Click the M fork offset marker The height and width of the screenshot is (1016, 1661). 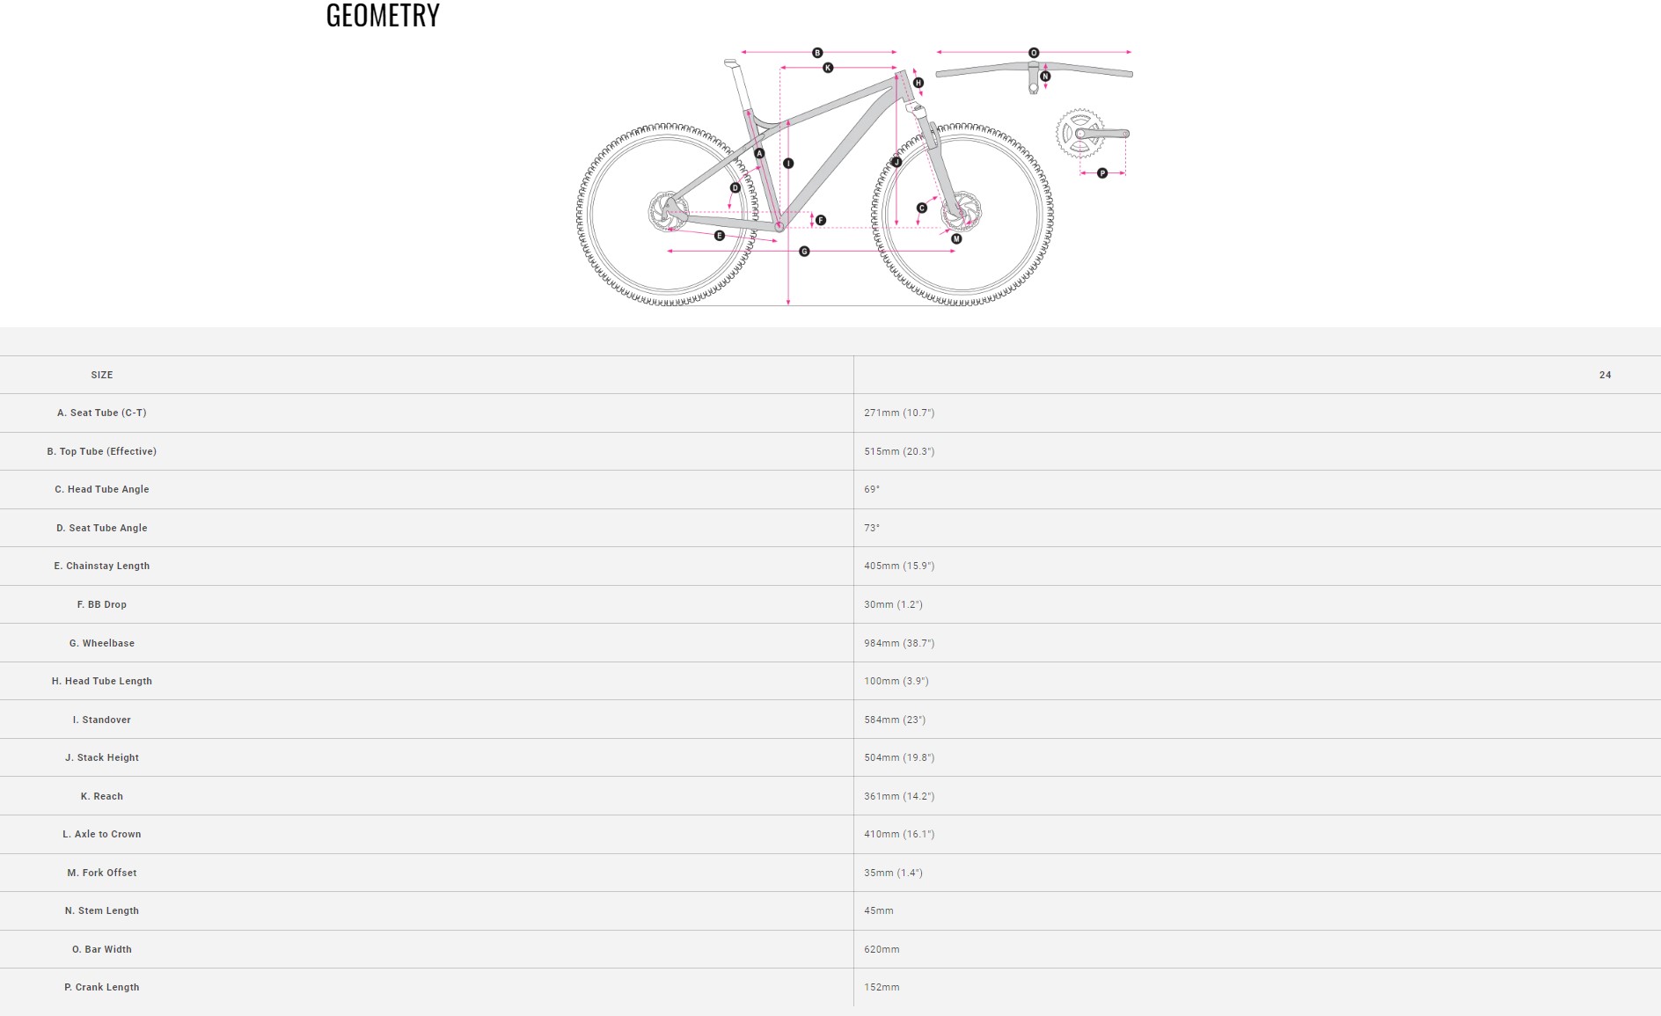point(956,238)
